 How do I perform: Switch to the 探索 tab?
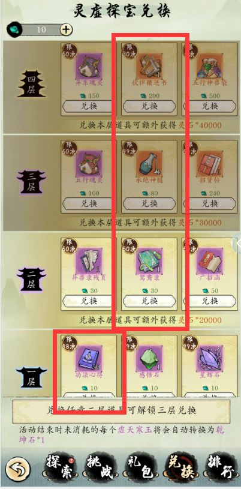coord(59,468)
